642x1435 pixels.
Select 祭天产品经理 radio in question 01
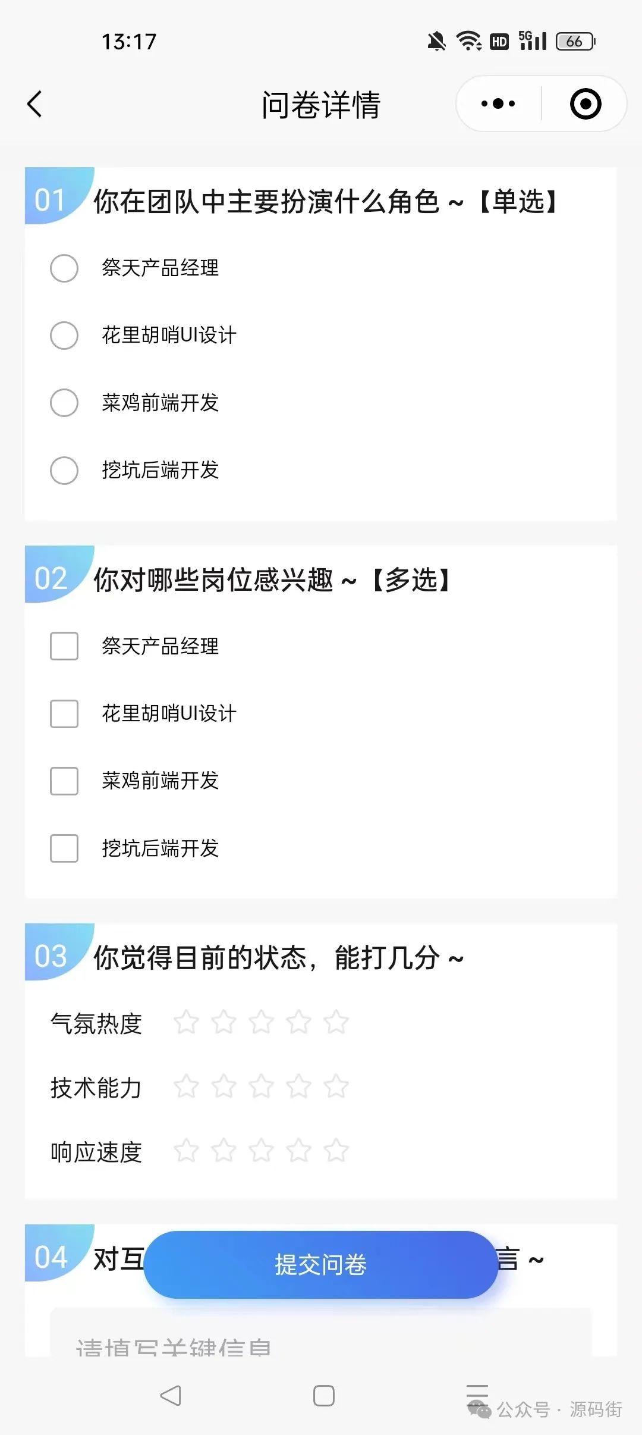[64, 268]
